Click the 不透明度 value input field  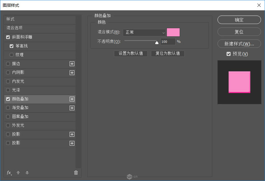pos(168,41)
